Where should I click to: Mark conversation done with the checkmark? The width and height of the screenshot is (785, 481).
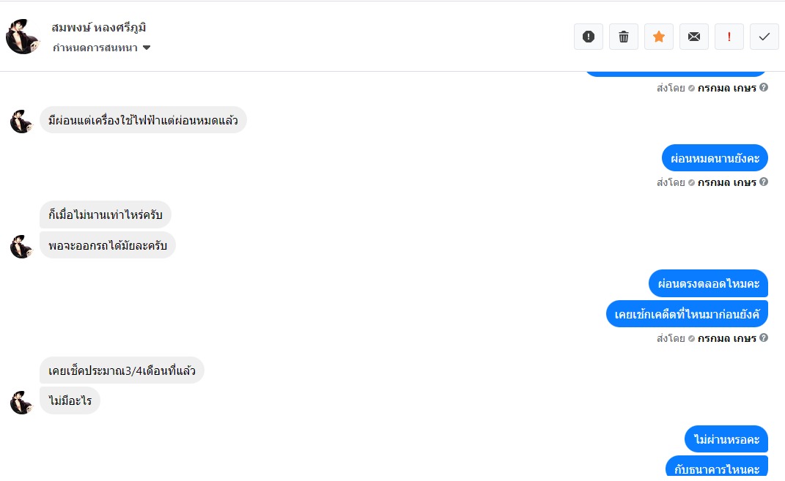(764, 37)
